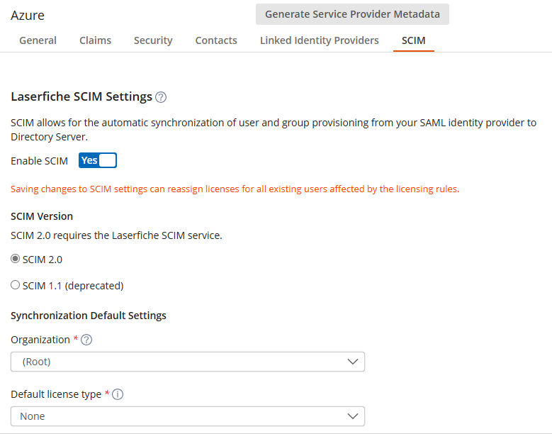Click the red licensing warning message
Screen dimensions: 552x434
(x=235, y=189)
